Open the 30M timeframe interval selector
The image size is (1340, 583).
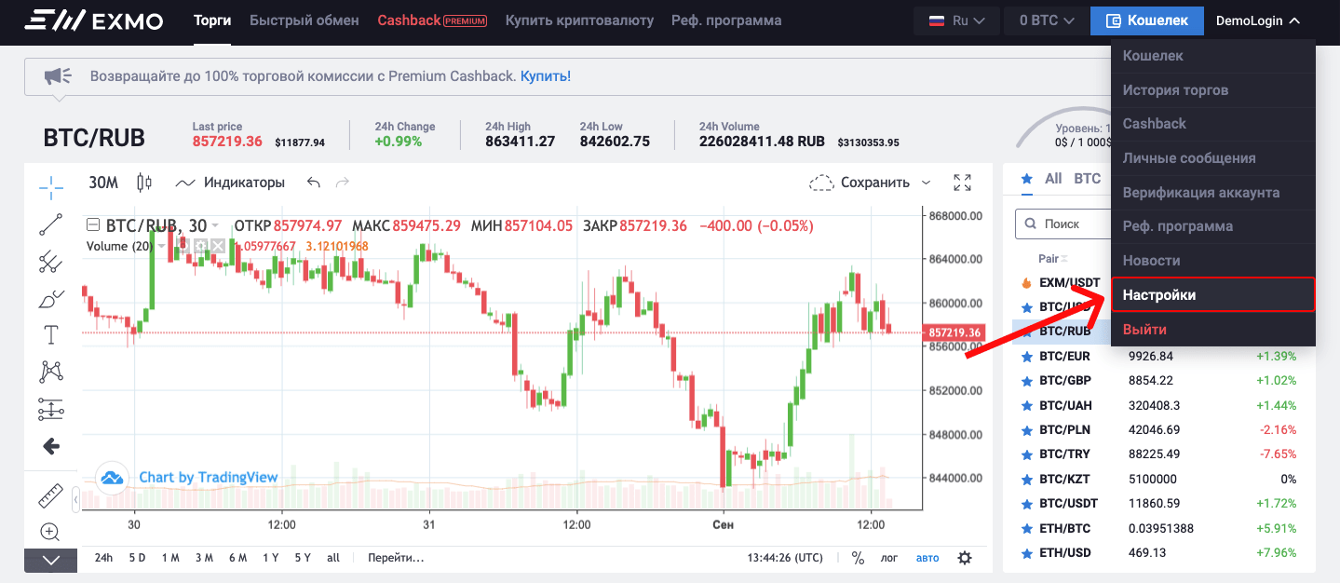pos(103,183)
